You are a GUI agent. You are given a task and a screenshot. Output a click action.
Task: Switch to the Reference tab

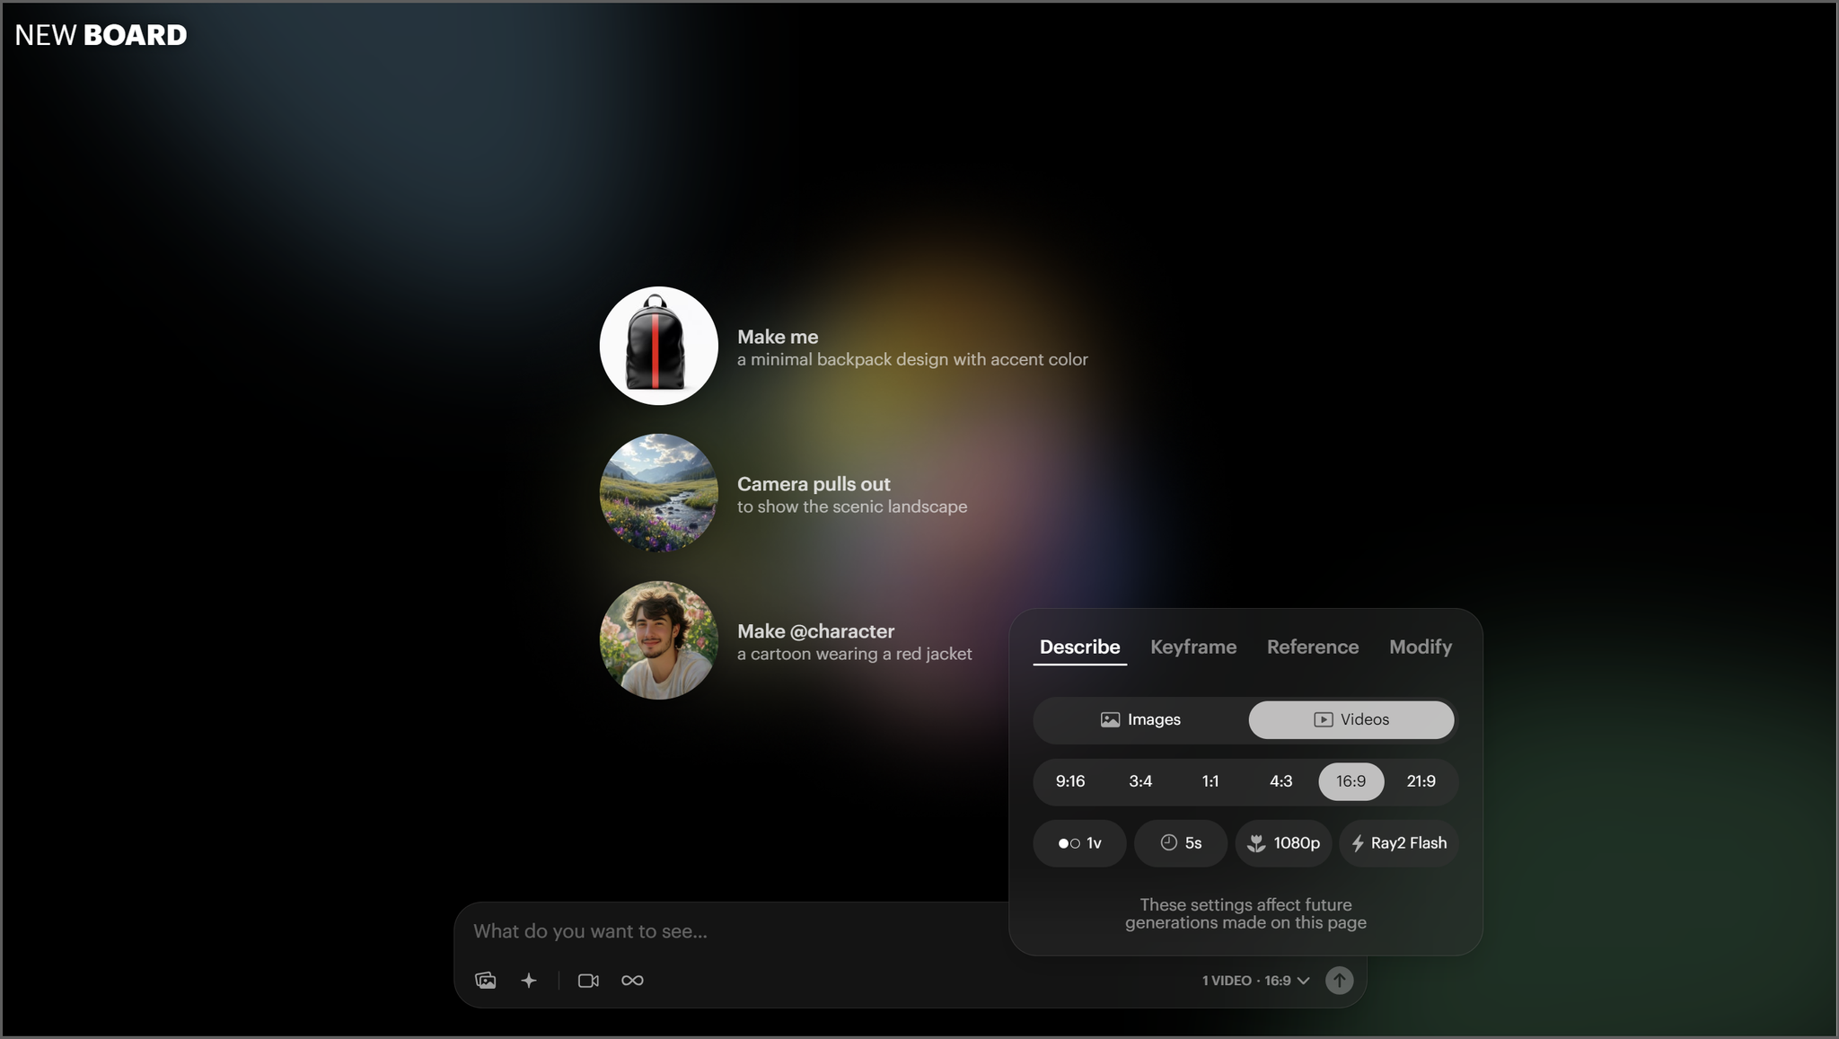[x=1313, y=647]
